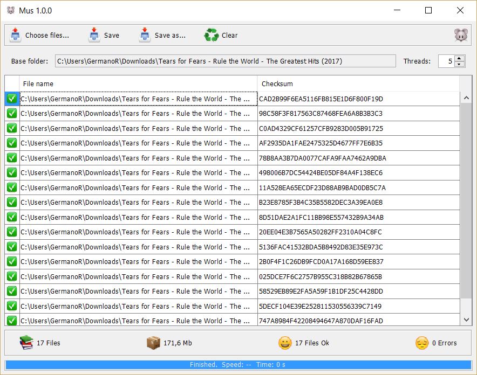Maximize the Mus window
The width and height of the screenshot is (477, 375).
[x=428, y=10]
